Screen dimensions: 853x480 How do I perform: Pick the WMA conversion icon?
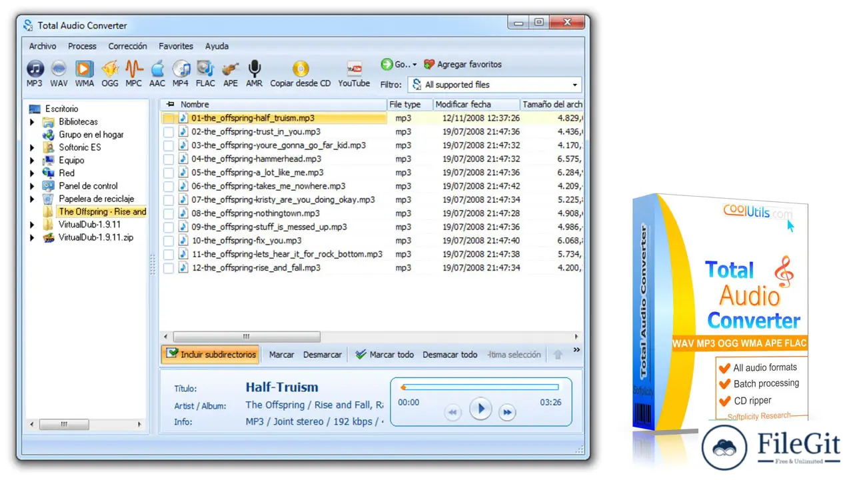click(x=84, y=69)
